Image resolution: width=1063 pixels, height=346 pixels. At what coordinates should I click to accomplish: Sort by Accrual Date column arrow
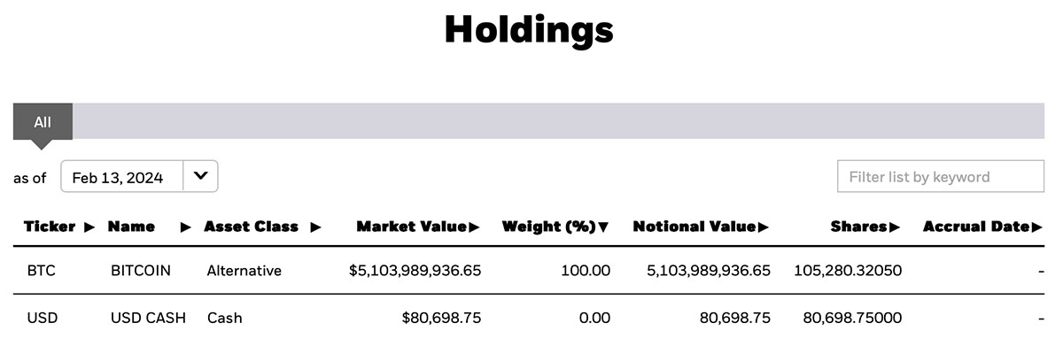pos(1037,227)
